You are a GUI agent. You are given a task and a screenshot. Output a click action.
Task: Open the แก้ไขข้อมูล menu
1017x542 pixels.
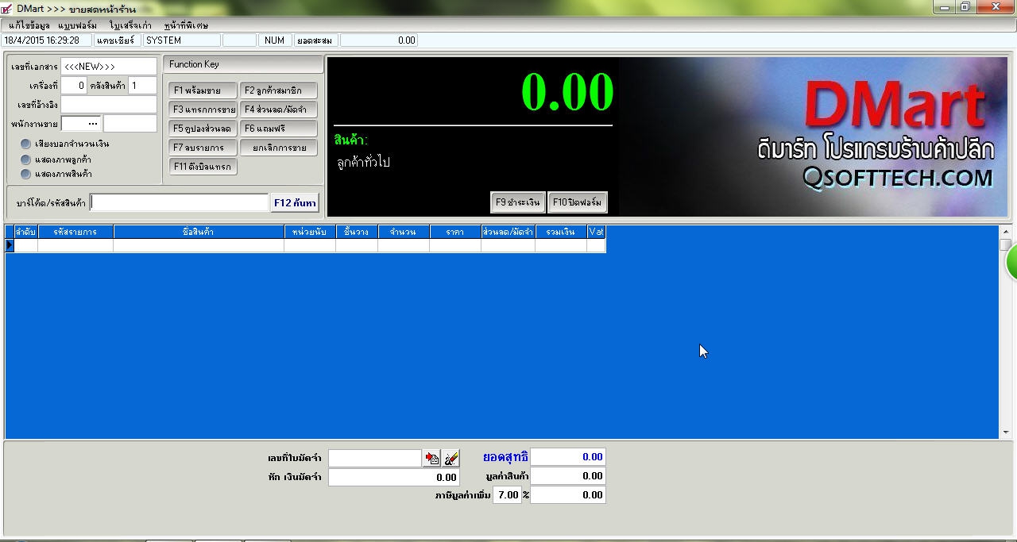click(29, 25)
